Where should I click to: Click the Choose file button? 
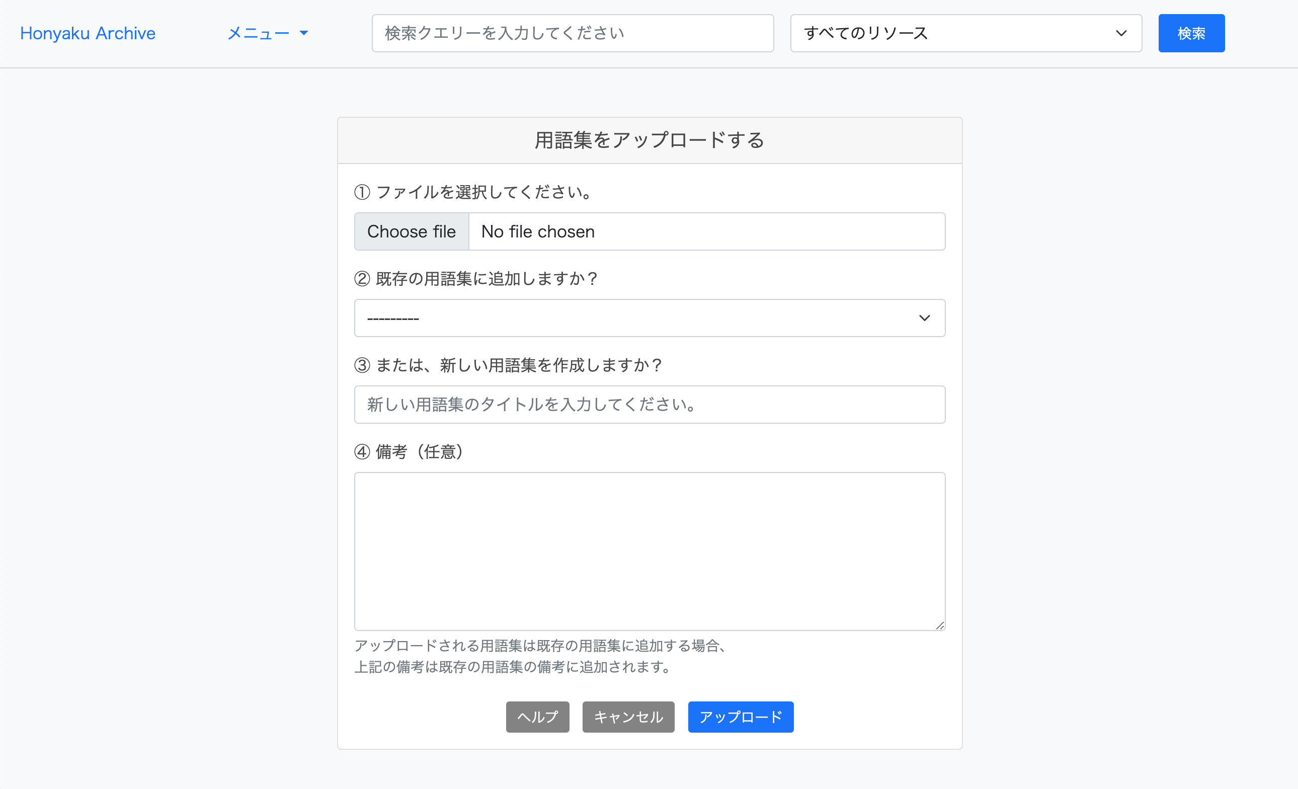[x=411, y=232]
